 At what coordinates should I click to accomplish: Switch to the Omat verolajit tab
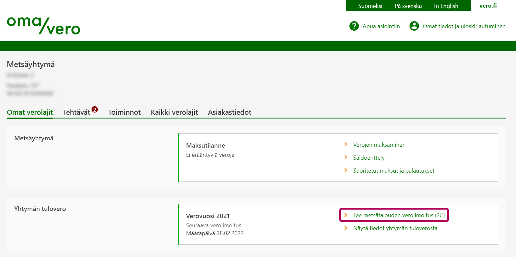pos(30,112)
